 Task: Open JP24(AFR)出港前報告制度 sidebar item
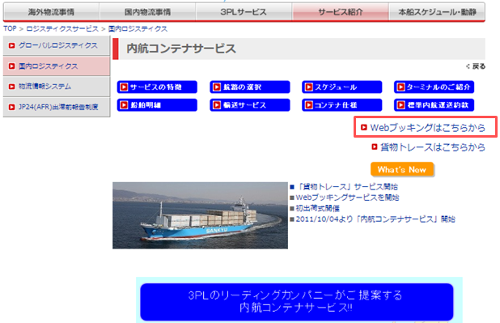click(57, 107)
